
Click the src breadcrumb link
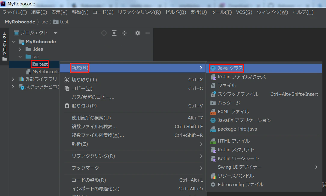tap(44, 22)
